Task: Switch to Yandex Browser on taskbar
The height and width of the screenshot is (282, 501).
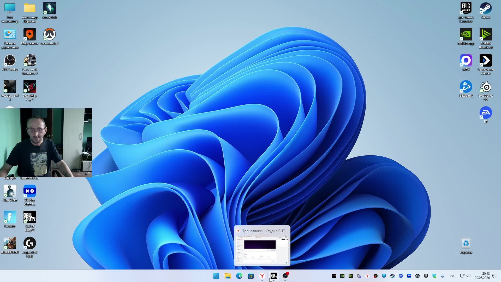Action: tap(262, 276)
